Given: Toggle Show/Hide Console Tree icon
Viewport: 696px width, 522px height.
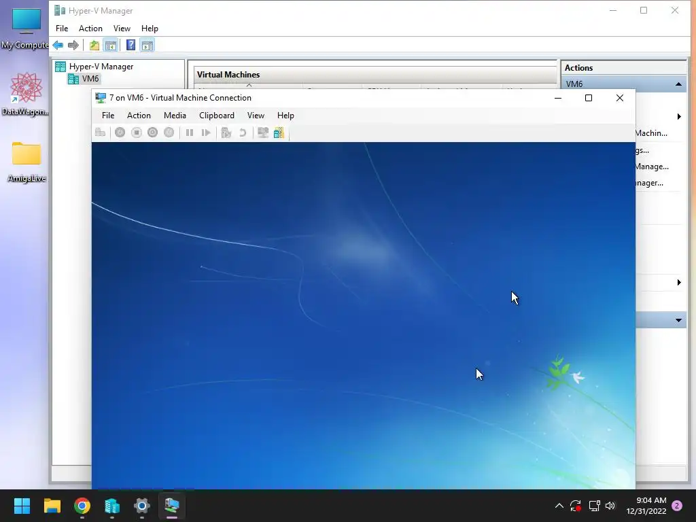Looking at the screenshot, I should [111, 45].
